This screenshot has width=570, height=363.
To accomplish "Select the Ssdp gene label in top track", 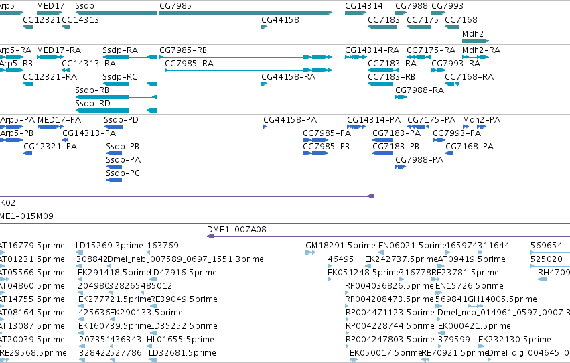I will [x=84, y=6].
